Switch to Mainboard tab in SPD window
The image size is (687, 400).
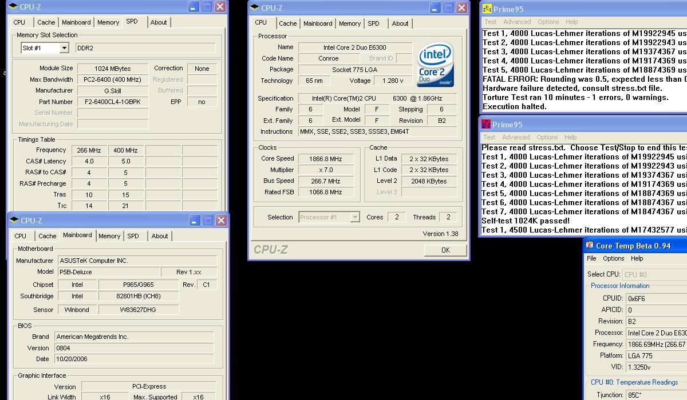click(76, 22)
